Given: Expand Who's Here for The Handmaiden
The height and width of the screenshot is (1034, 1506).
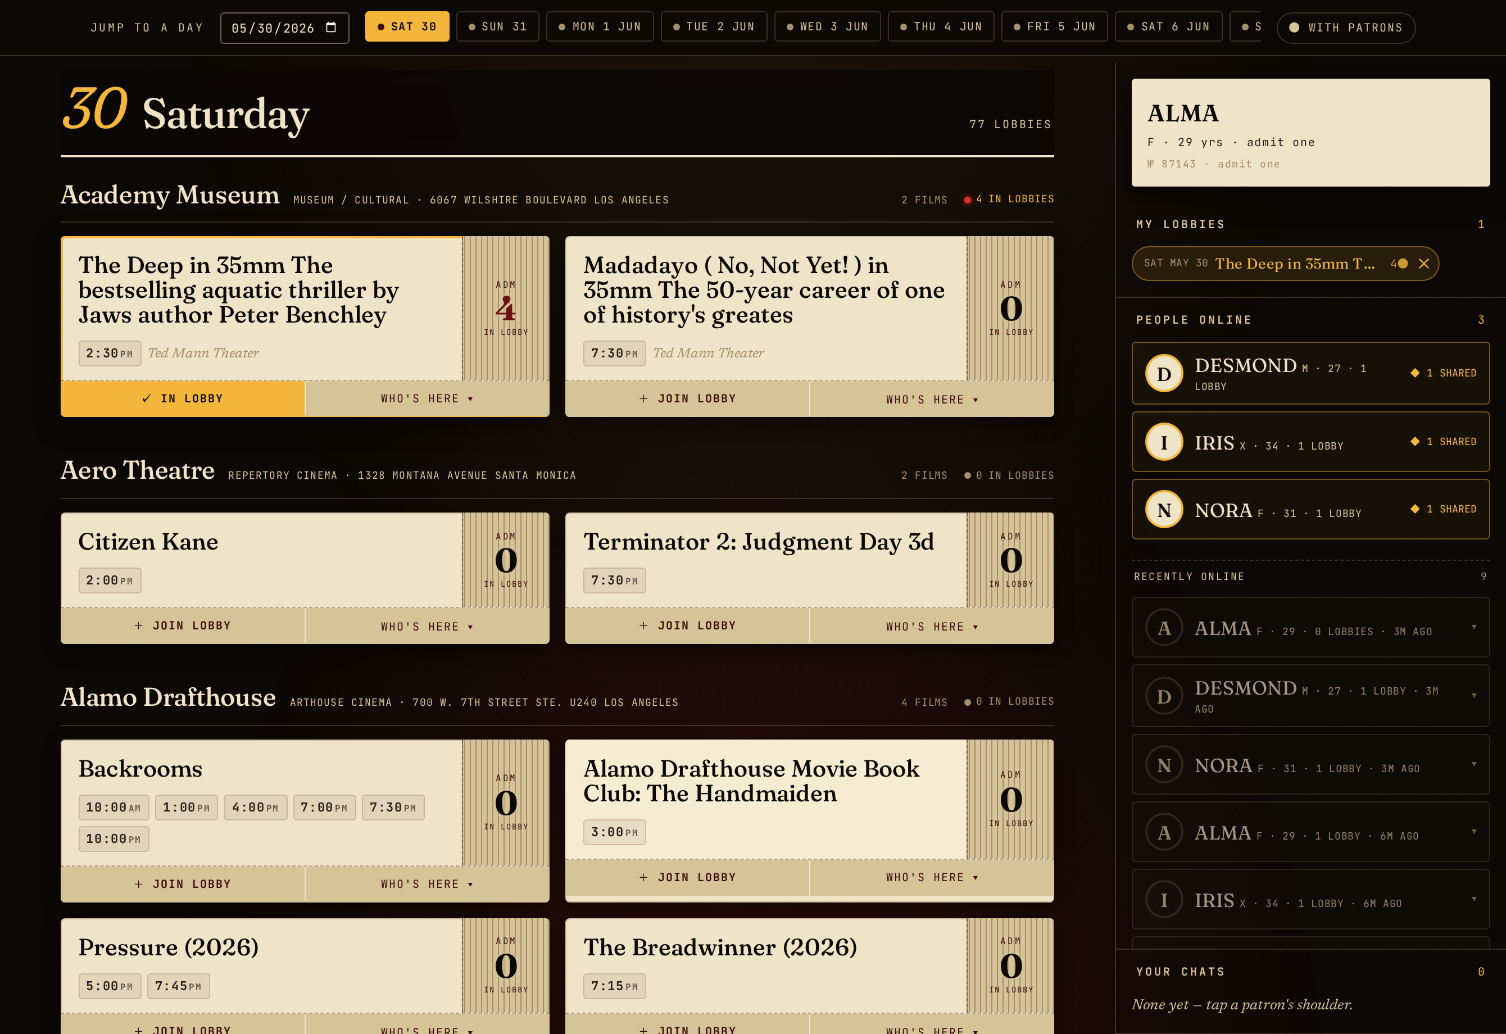Looking at the screenshot, I should [x=932, y=877].
